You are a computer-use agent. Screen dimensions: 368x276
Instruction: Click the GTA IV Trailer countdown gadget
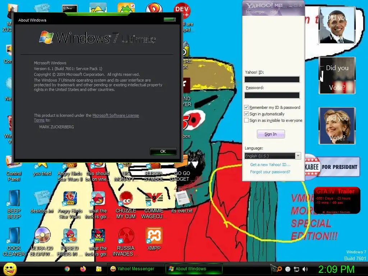(337, 200)
